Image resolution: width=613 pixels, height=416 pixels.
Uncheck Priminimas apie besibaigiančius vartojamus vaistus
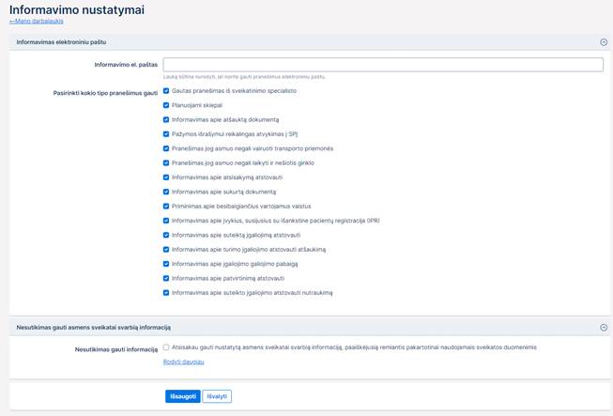[x=166, y=206]
